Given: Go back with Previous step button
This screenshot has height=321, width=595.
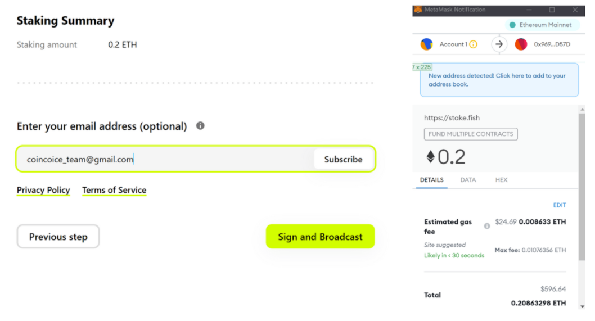Looking at the screenshot, I should (x=58, y=237).
